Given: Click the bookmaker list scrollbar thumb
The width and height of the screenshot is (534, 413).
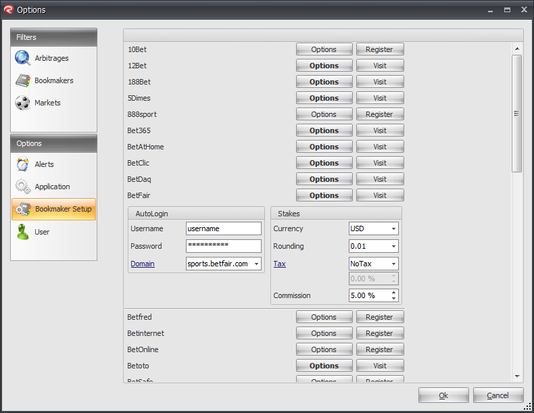Looking at the screenshot, I should [516, 114].
